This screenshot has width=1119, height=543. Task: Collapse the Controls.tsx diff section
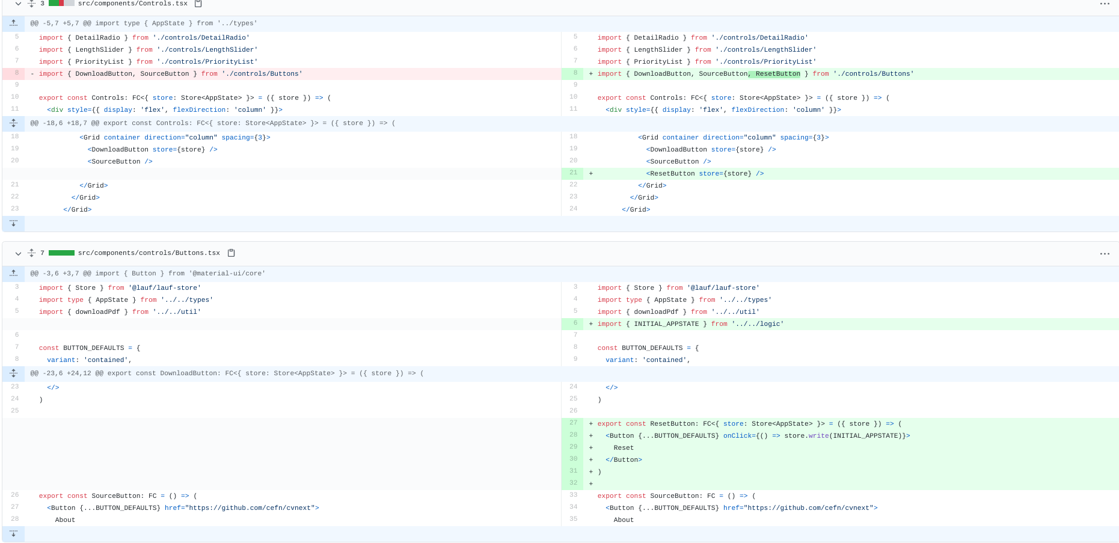(17, 4)
